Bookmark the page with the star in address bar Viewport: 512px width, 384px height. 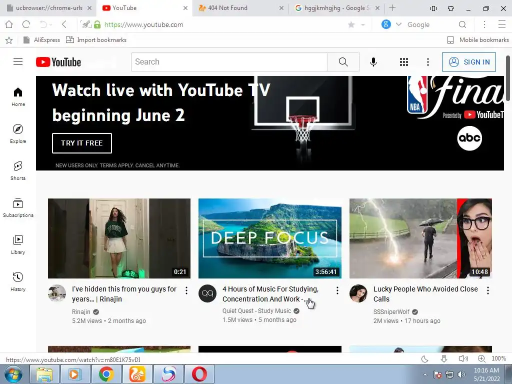tap(351, 25)
